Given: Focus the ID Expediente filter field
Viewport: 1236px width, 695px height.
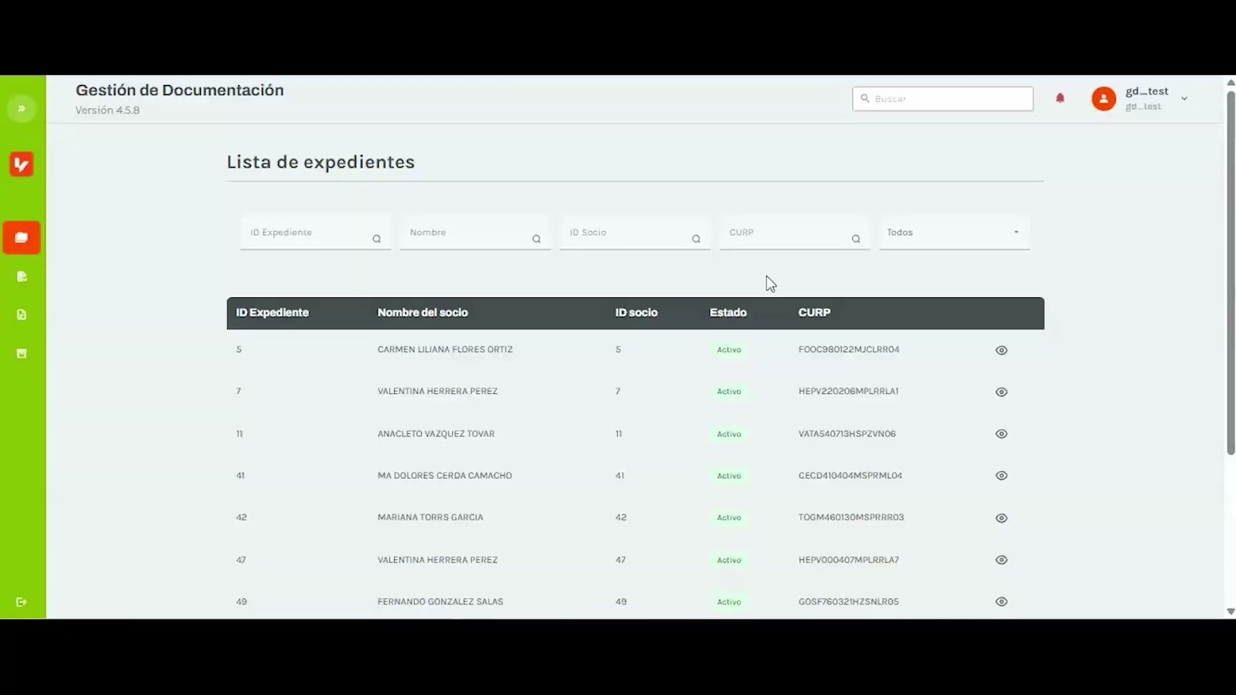Looking at the screenshot, I should 315,232.
